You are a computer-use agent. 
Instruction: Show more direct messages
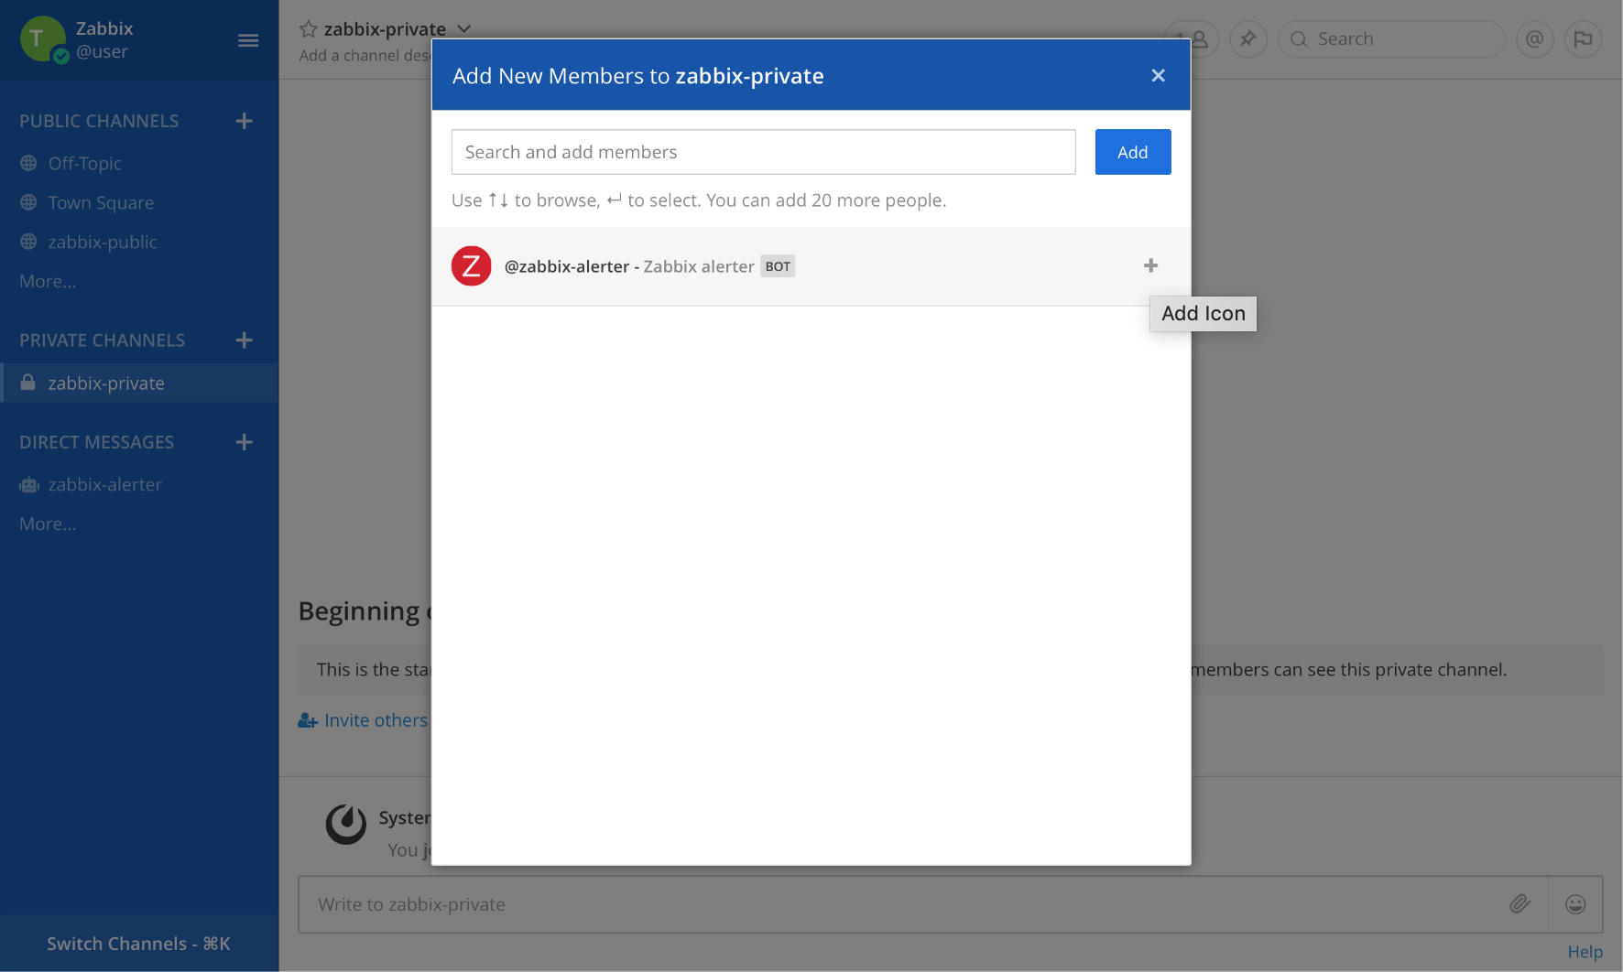pyautogui.click(x=48, y=524)
